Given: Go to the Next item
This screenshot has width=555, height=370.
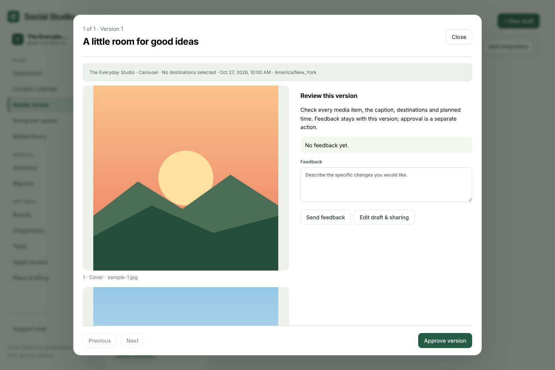Looking at the screenshot, I should 132,341.
